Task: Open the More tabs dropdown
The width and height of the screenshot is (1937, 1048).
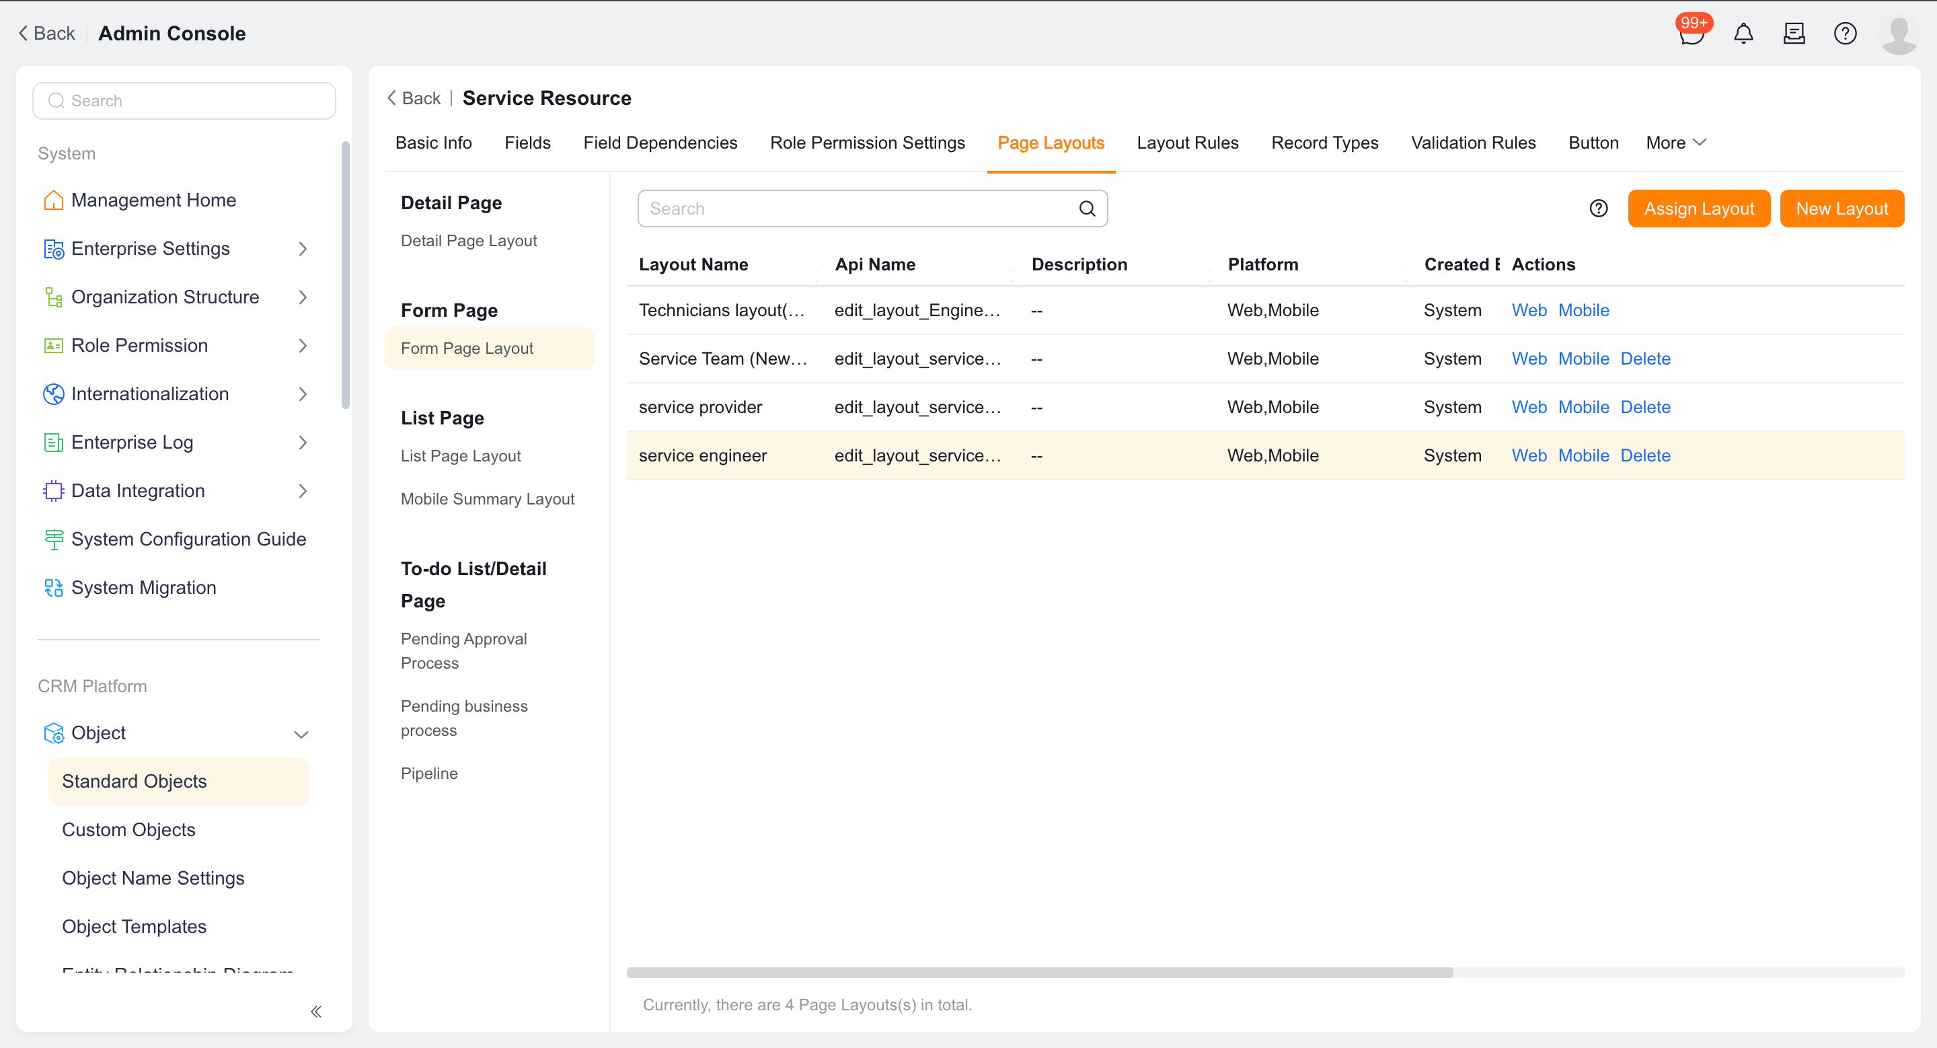Action: point(1675,143)
